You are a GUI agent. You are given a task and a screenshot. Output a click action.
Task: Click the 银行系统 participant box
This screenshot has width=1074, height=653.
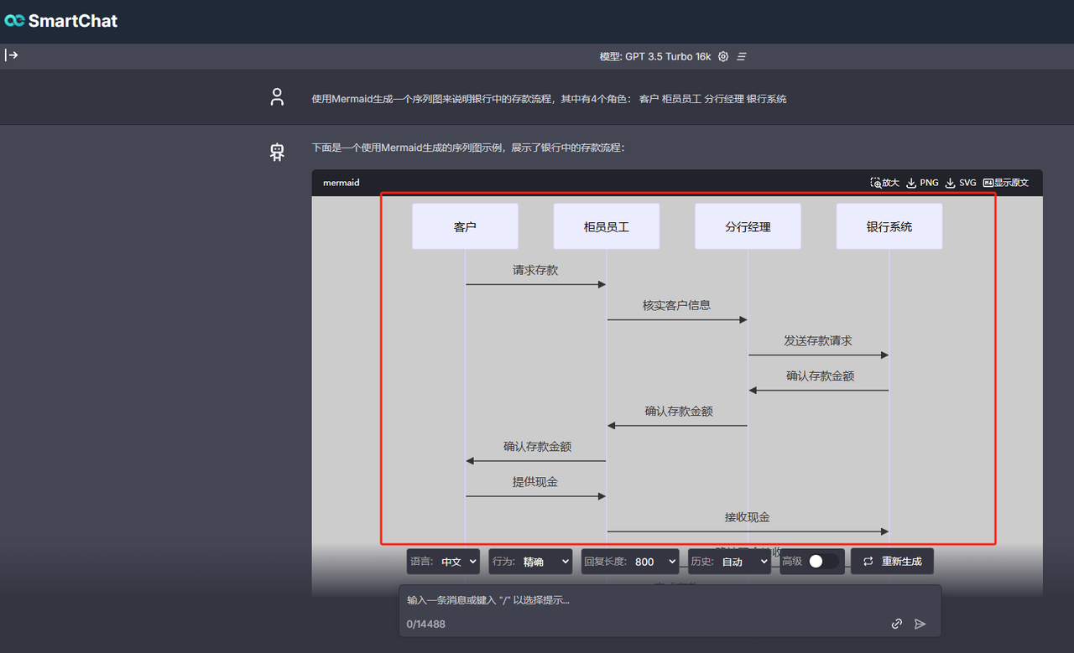tap(889, 226)
